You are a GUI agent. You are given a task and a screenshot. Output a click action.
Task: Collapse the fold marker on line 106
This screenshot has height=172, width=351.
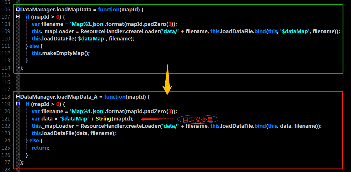pyautogui.click(x=18, y=10)
